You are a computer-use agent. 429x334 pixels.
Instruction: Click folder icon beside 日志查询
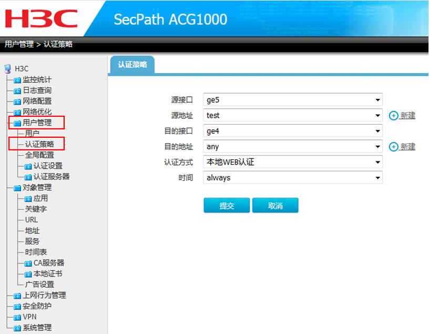click(x=17, y=90)
